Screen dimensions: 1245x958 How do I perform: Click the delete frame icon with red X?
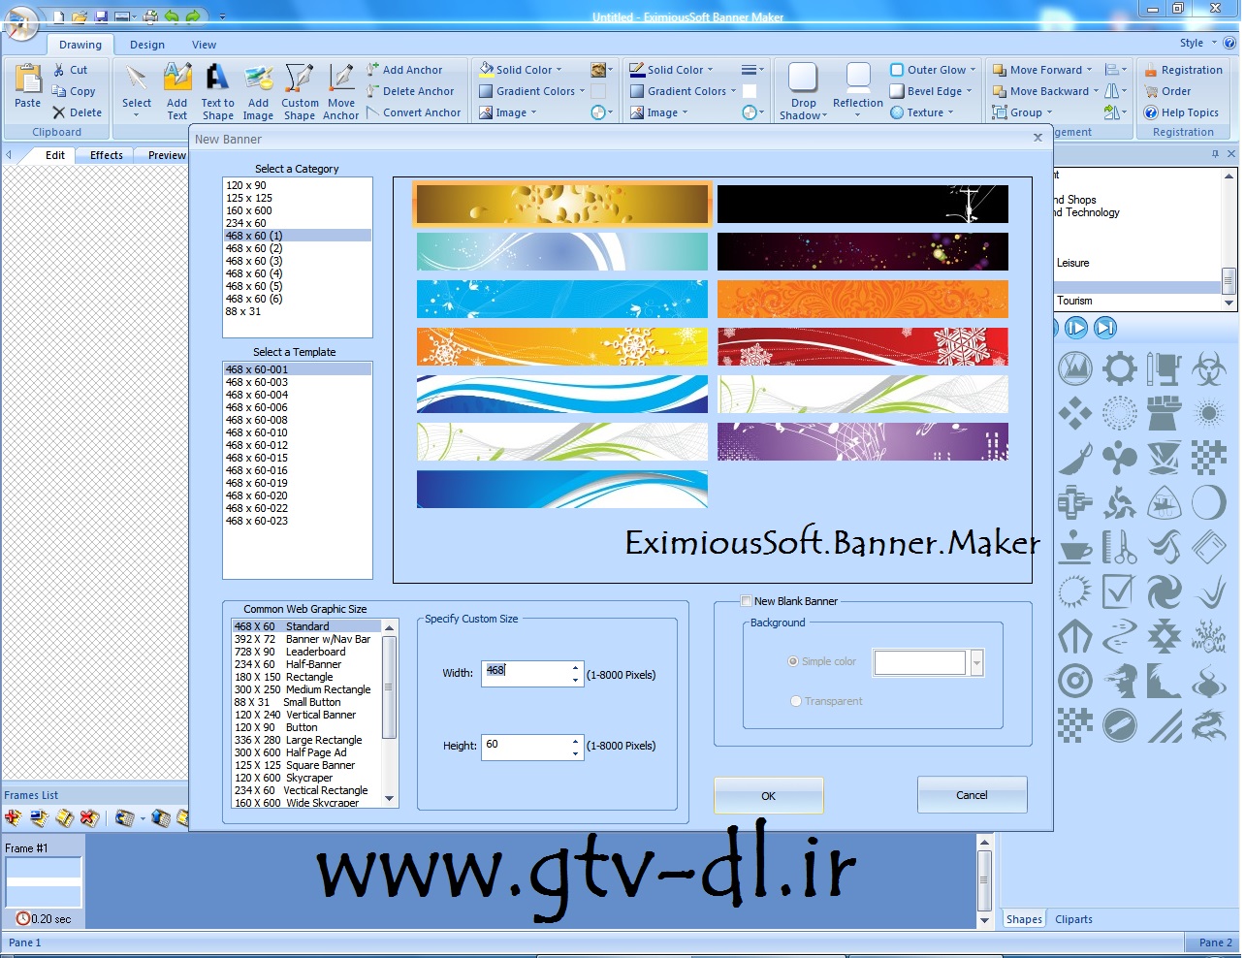pyautogui.click(x=89, y=818)
